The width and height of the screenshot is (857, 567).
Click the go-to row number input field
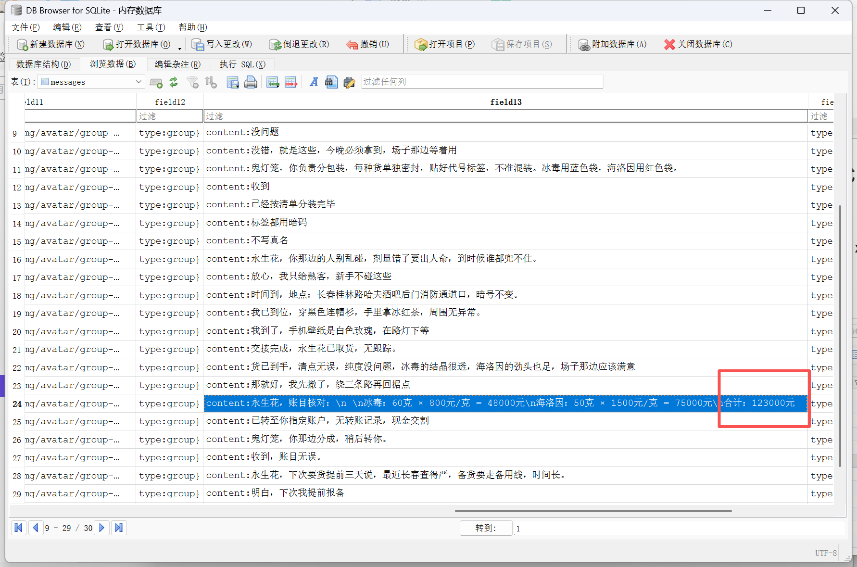click(679, 528)
